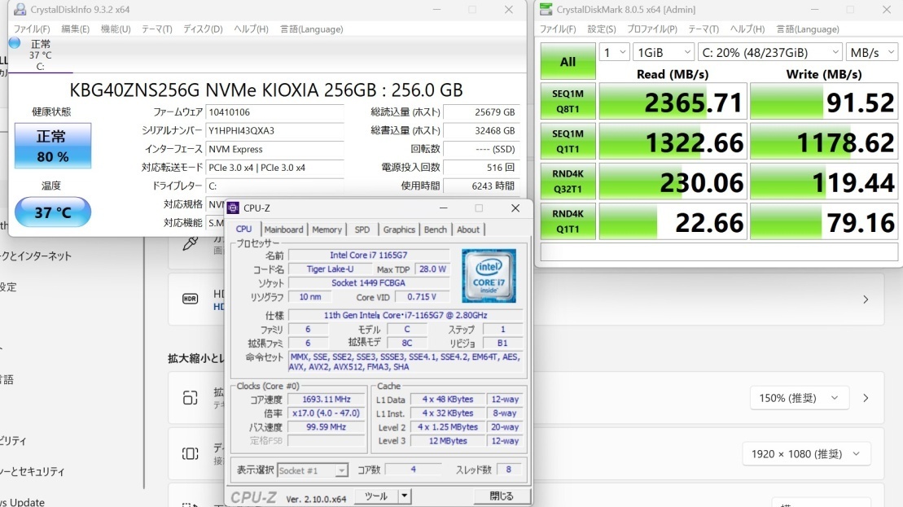Click the Intel Core i7 logo image
903x507 pixels.
[x=489, y=276]
